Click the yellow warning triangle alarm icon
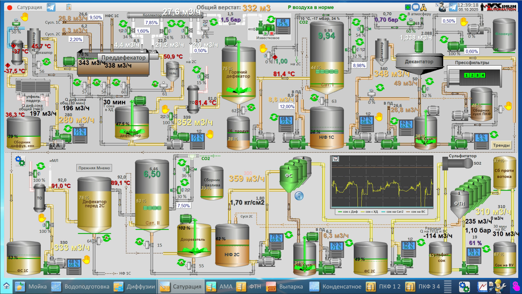522x294 pixels. point(423,7)
